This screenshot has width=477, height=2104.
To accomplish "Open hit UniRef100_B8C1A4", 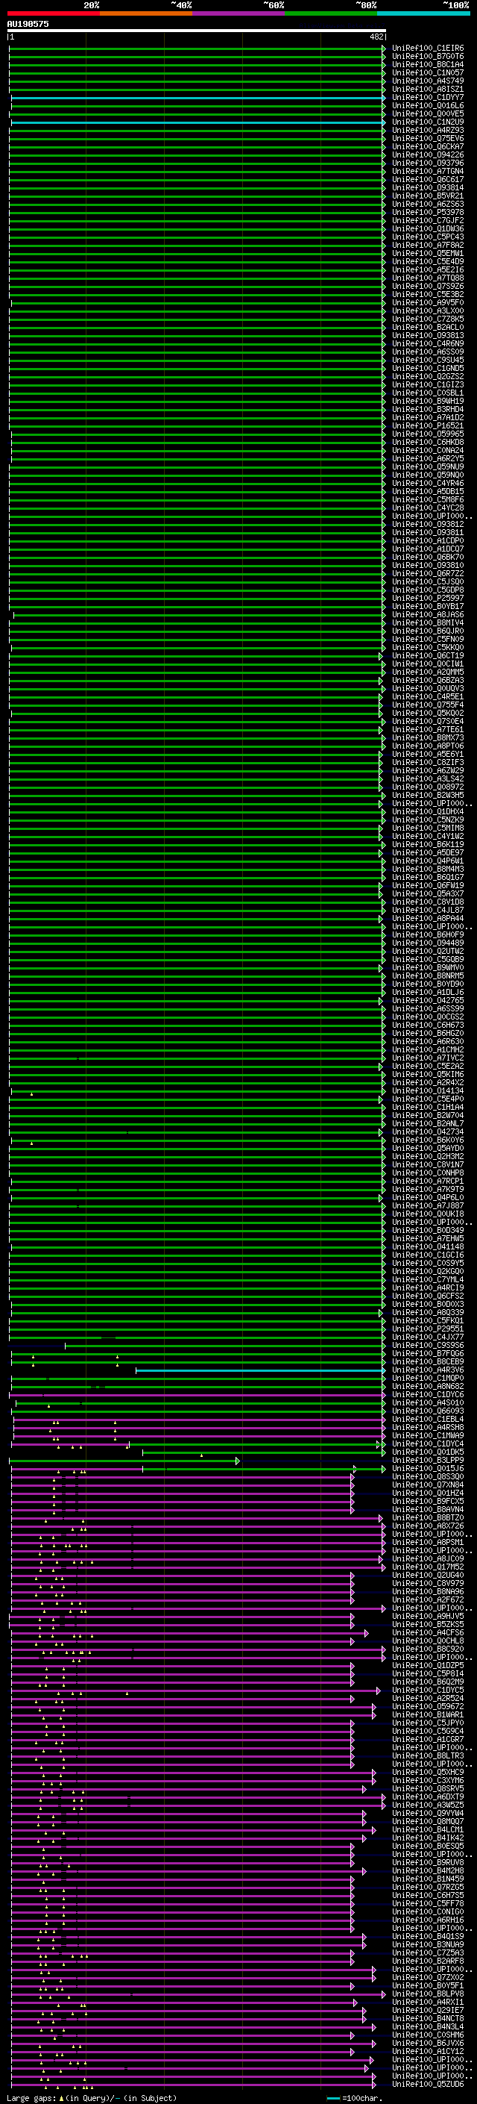I will [x=428, y=64].
